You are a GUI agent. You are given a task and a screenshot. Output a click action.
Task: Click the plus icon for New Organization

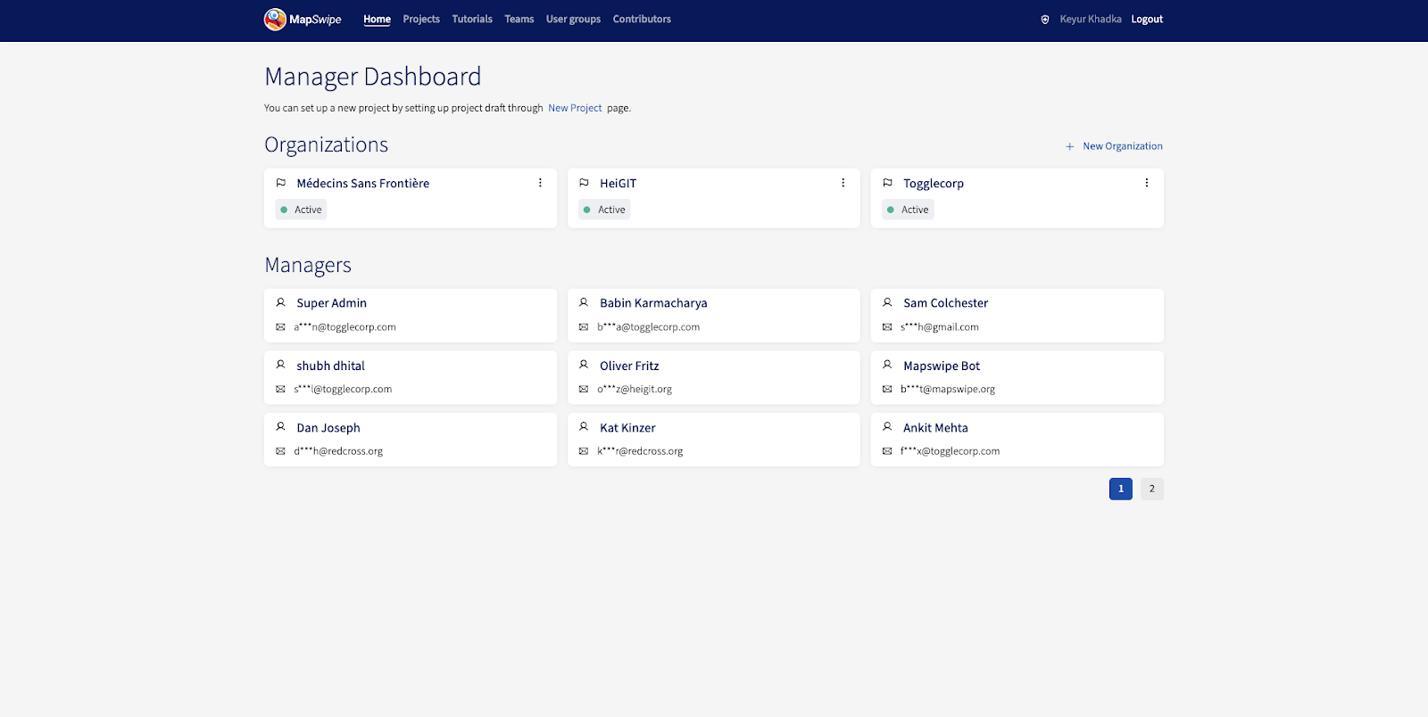click(x=1069, y=146)
